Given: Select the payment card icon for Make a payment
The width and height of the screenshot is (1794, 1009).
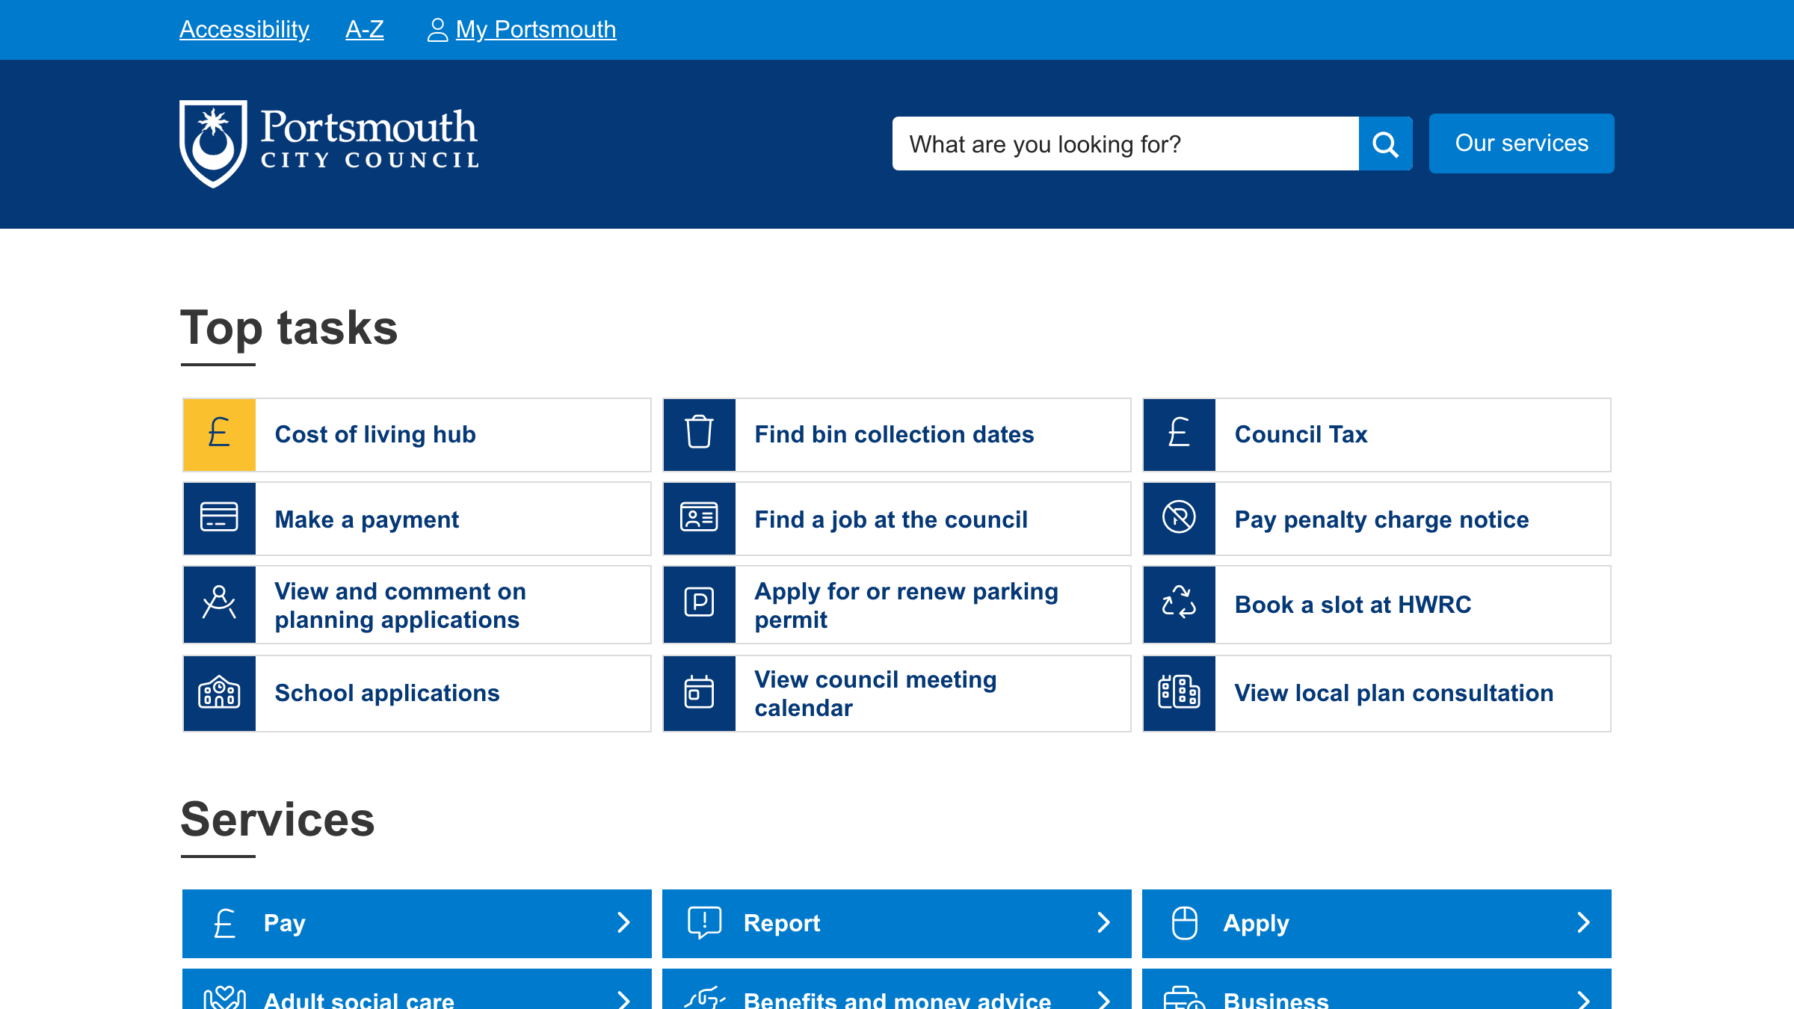Looking at the screenshot, I should tap(218, 519).
